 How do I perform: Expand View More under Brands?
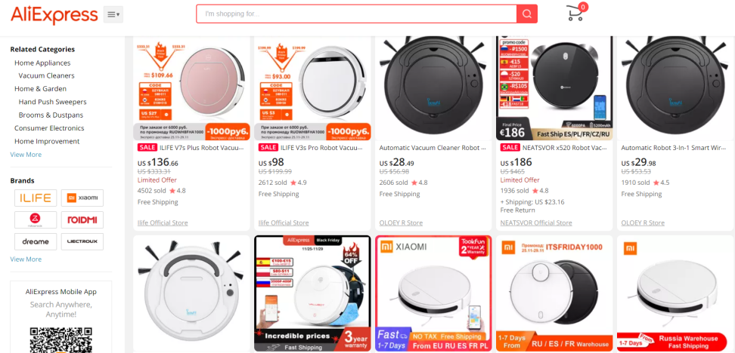(x=26, y=259)
